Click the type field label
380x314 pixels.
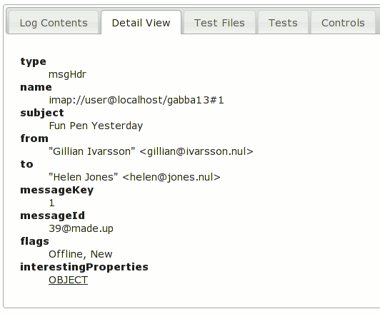click(33, 61)
